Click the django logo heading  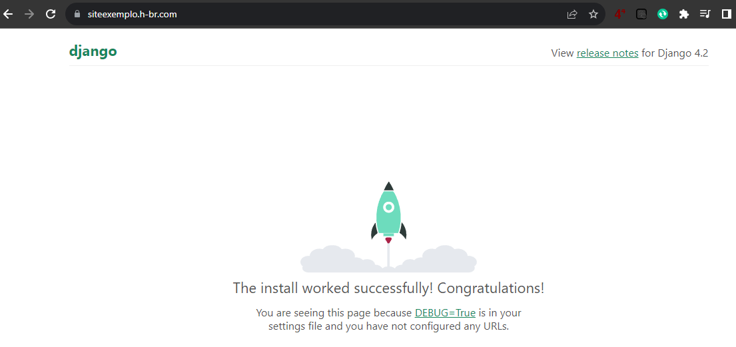[93, 51]
